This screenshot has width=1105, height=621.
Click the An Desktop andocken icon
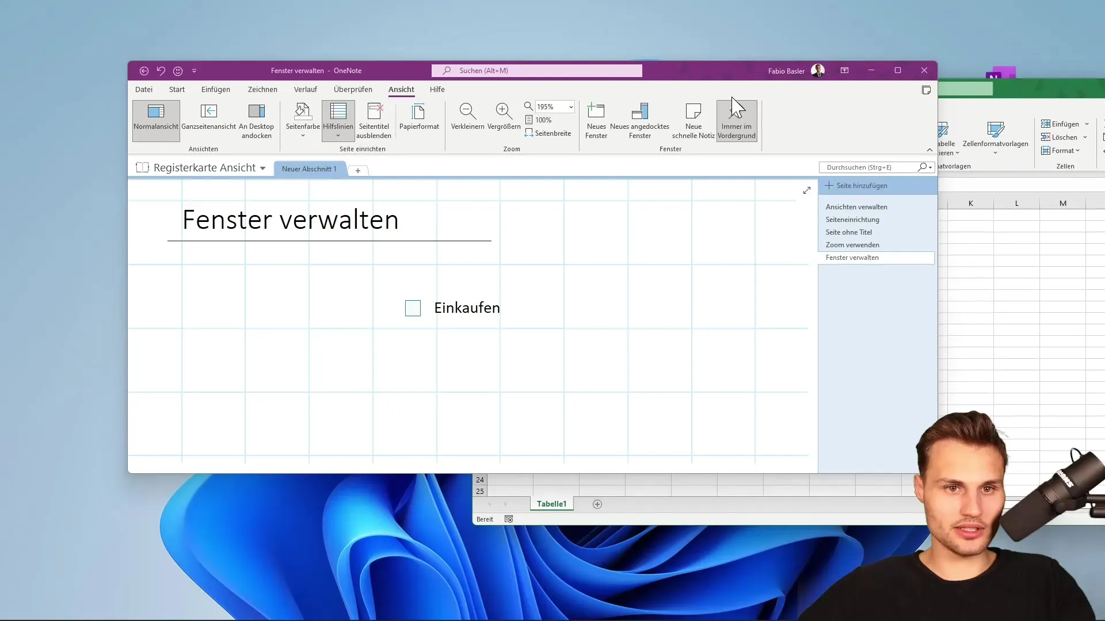point(256,121)
